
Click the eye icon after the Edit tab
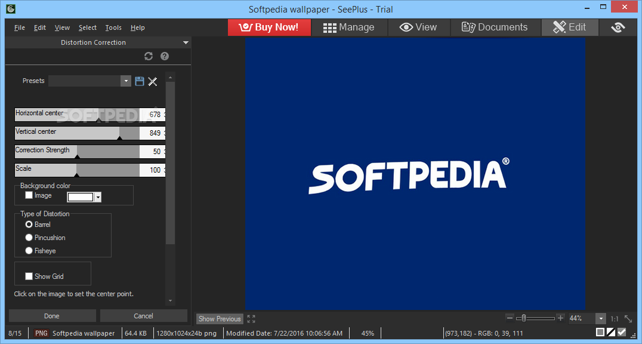tap(618, 27)
